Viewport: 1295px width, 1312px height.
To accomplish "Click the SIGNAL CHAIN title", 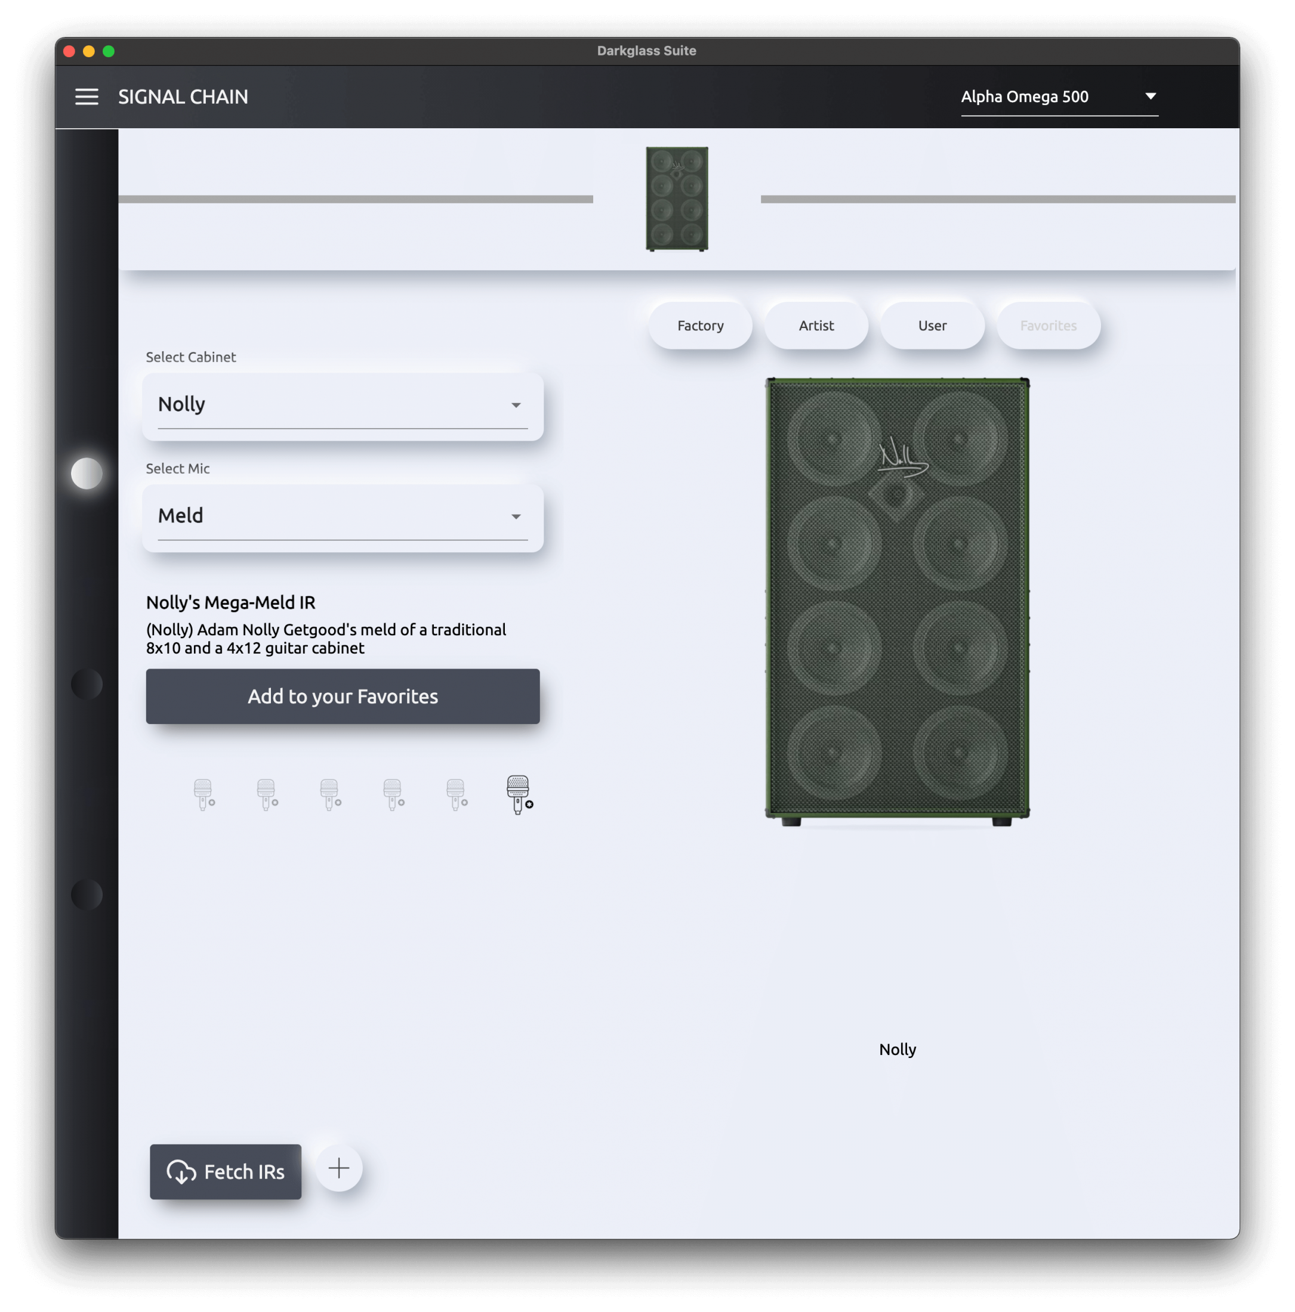I will click(x=183, y=97).
